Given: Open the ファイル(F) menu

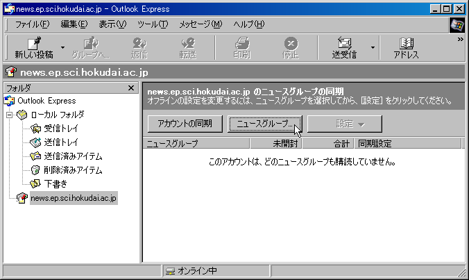Looking at the screenshot, I should click(33, 24).
